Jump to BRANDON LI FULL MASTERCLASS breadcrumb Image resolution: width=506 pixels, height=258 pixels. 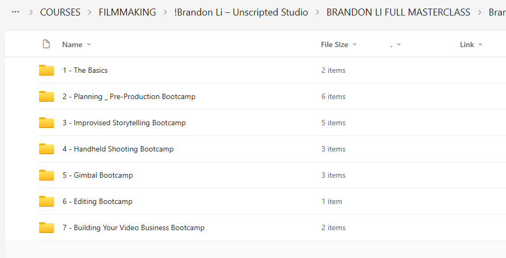(x=398, y=12)
